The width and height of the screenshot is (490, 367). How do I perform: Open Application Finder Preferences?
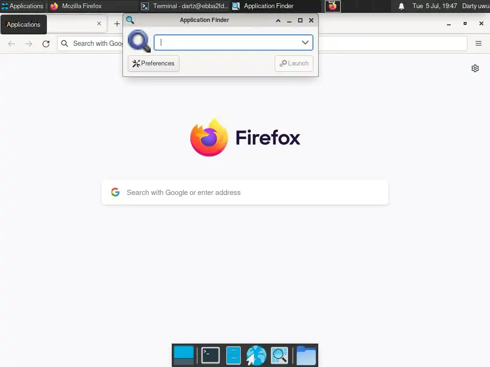154,64
